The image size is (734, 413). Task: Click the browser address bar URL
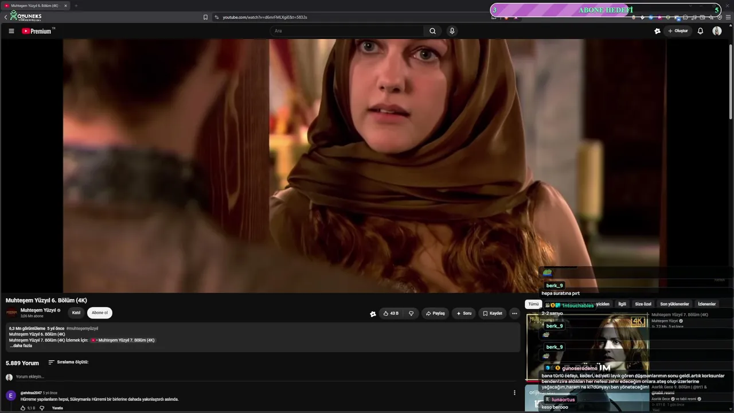265,17
